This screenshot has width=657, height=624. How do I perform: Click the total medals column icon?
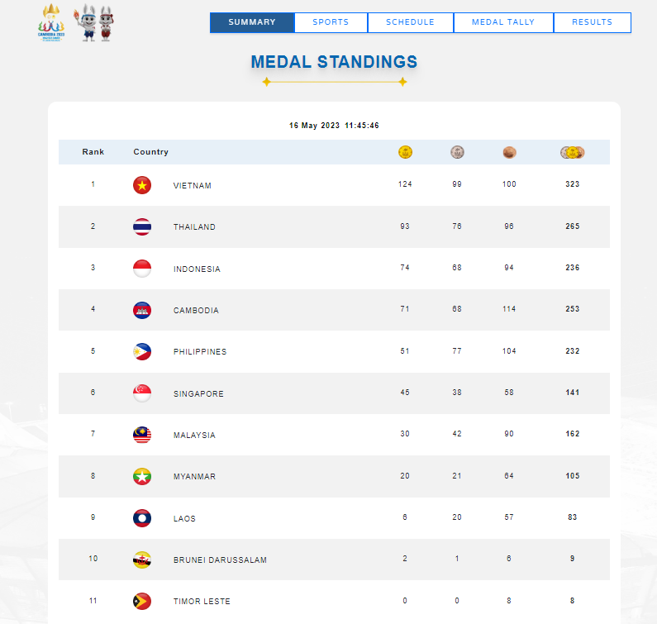(573, 152)
